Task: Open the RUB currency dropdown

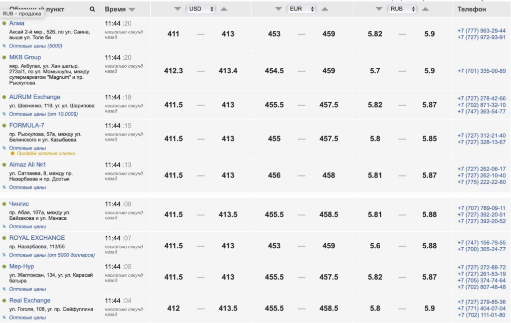Action: (403, 9)
